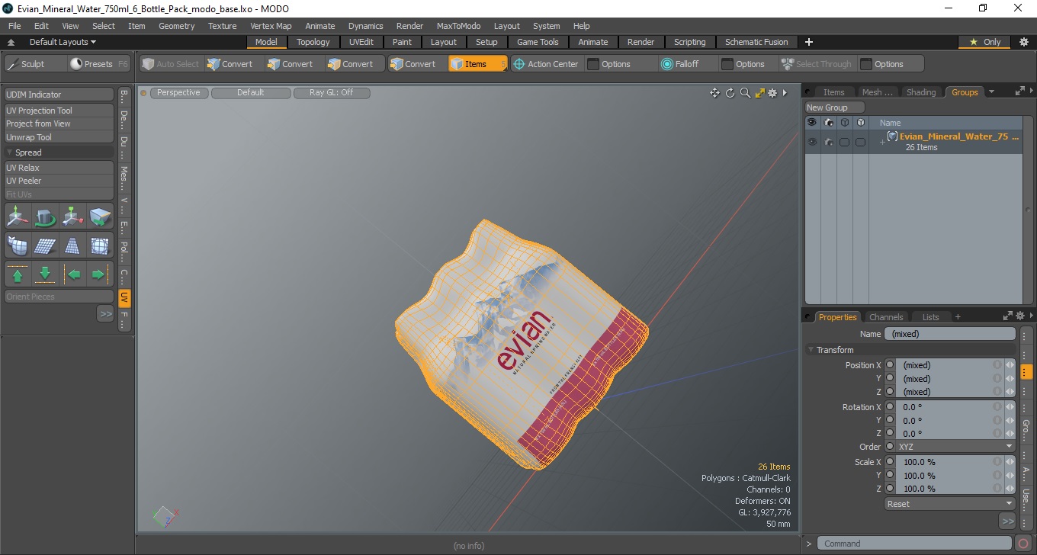Check second box in Evian group row
The height and width of the screenshot is (555, 1037).
pos(860,143)
